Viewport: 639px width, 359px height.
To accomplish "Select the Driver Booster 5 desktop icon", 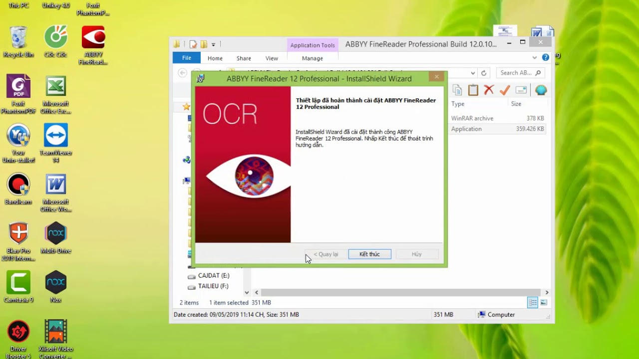I will pyautogui.click(x=18, y=339).
